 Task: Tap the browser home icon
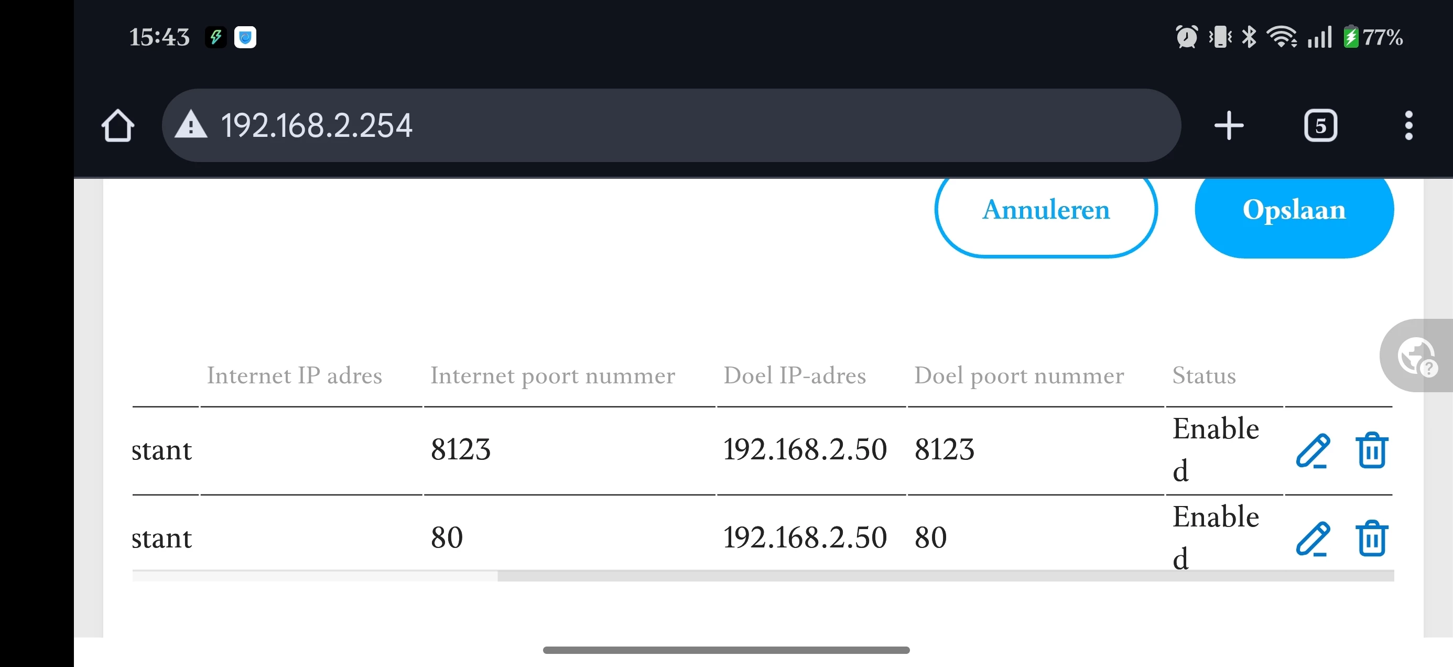(117, 125)
